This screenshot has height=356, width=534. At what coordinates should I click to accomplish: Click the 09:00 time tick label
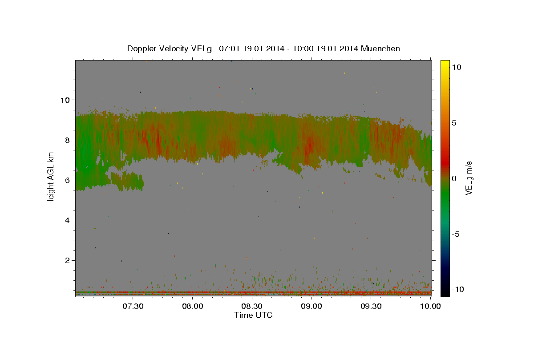point(311,306)
